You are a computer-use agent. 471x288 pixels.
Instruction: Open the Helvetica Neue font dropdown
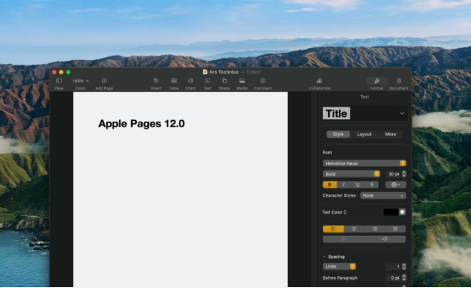(364, 163)
